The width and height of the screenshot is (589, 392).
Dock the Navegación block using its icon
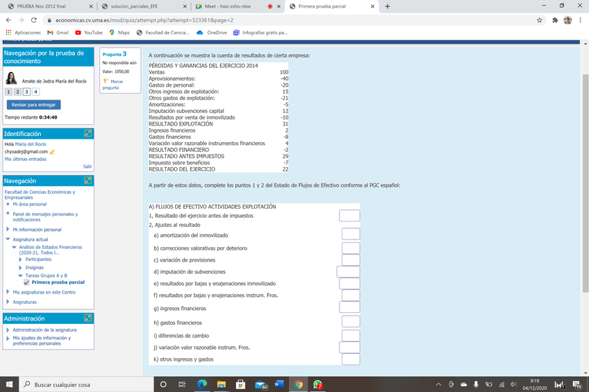88,180
